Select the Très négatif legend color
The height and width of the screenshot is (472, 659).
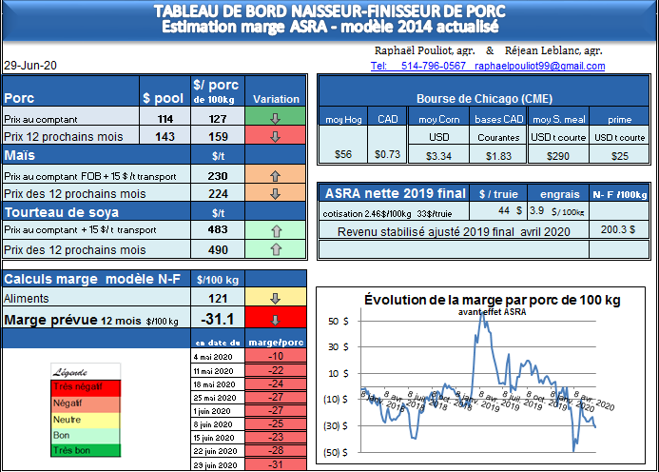(85, 386)
